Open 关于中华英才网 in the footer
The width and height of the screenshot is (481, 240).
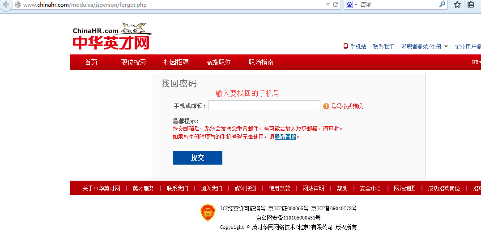pyautogui.click(x=101, y=188)
